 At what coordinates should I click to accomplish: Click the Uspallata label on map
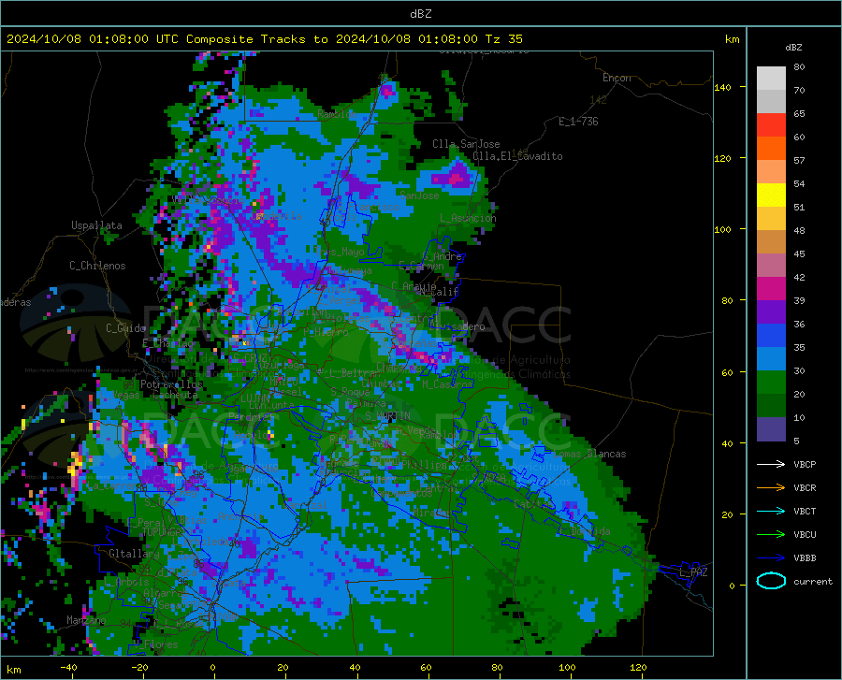[96, 225]
